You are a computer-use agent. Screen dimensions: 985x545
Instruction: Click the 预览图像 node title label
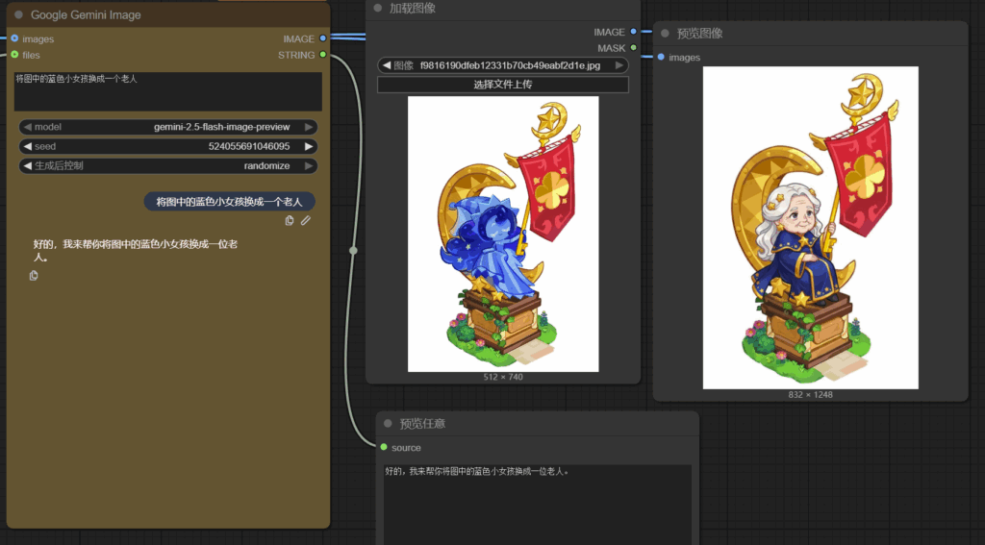point(699,34)
